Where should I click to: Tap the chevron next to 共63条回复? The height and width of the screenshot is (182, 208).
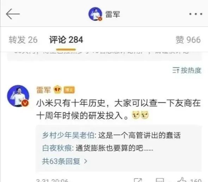pyautogui.click(x=86, y=161)
